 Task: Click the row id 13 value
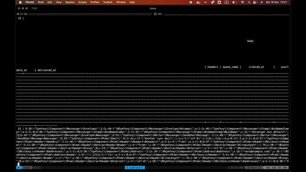coord(19,129)
